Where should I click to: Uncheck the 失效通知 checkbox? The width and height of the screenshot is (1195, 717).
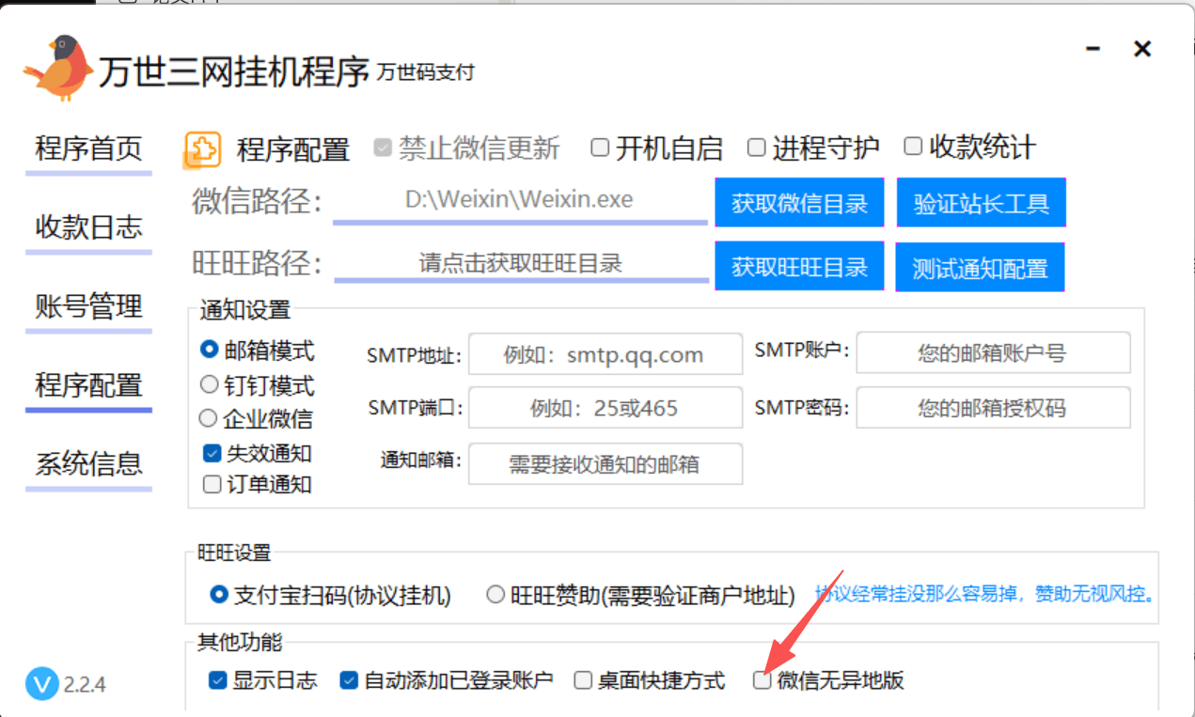(212, 453)
